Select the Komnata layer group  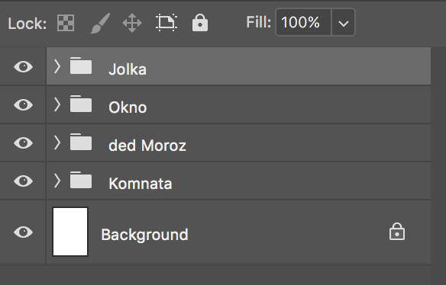pyautogui.click(x=238, y=181)
